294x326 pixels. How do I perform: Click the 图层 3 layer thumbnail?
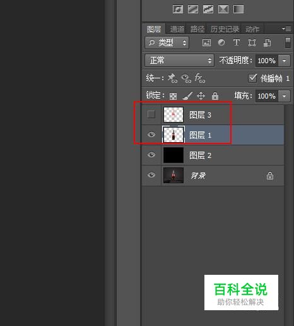[173, 114]
